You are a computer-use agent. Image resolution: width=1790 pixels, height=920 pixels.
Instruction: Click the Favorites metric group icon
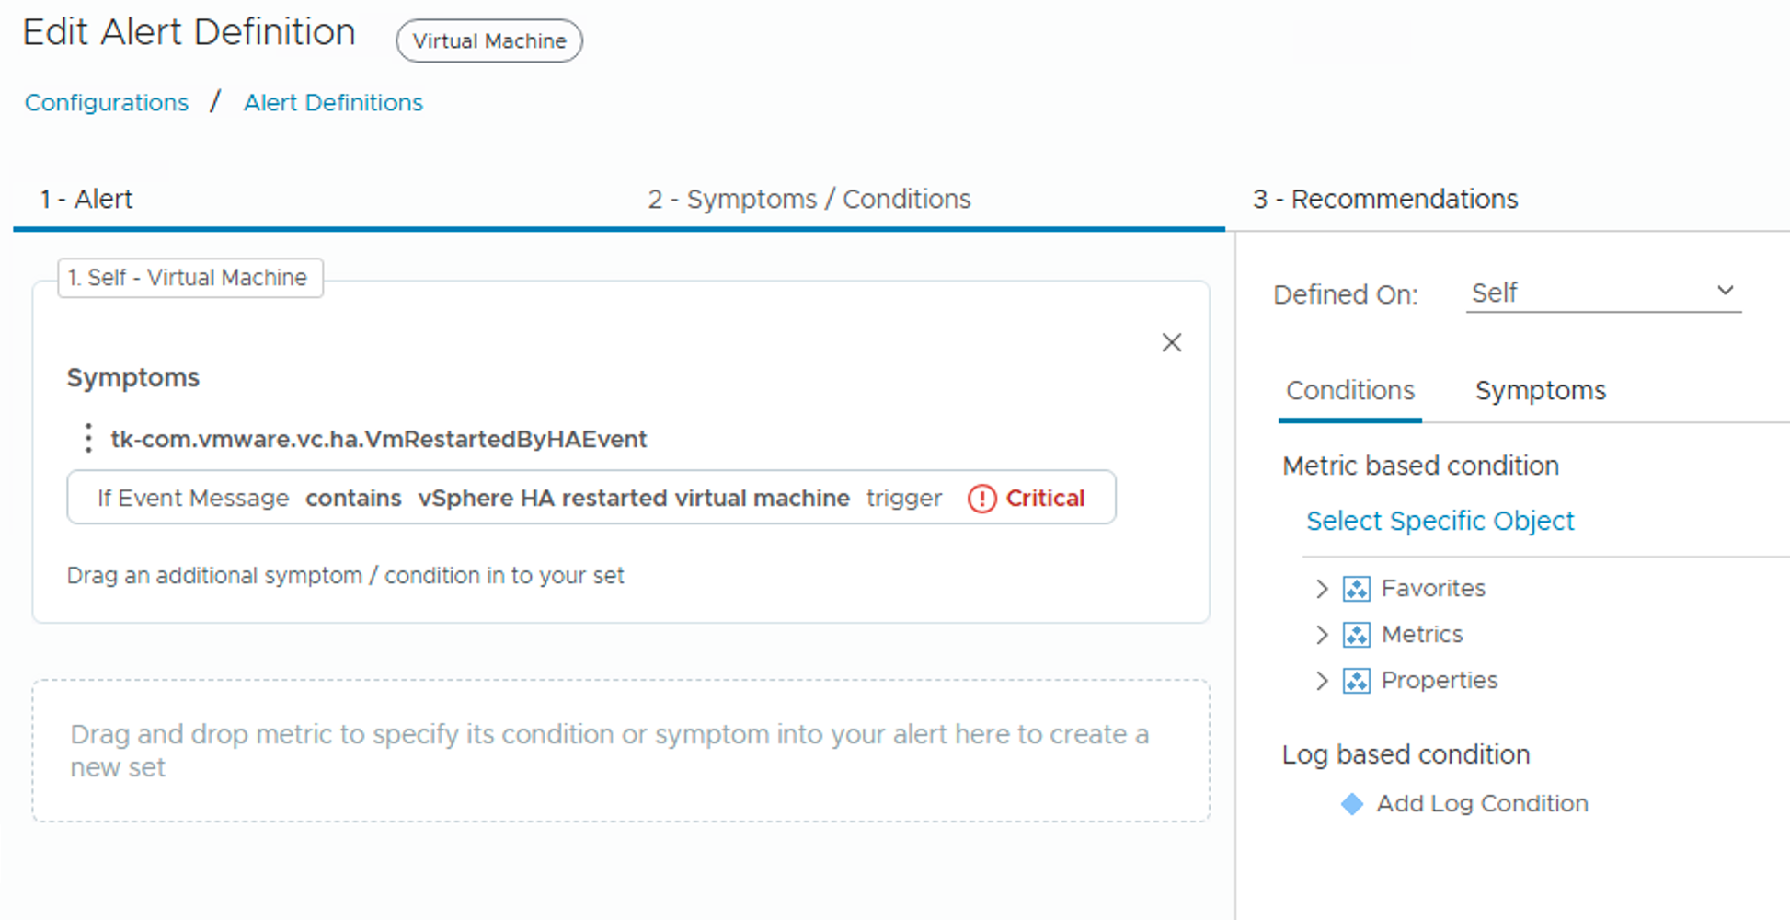[x=1356, y=589]
